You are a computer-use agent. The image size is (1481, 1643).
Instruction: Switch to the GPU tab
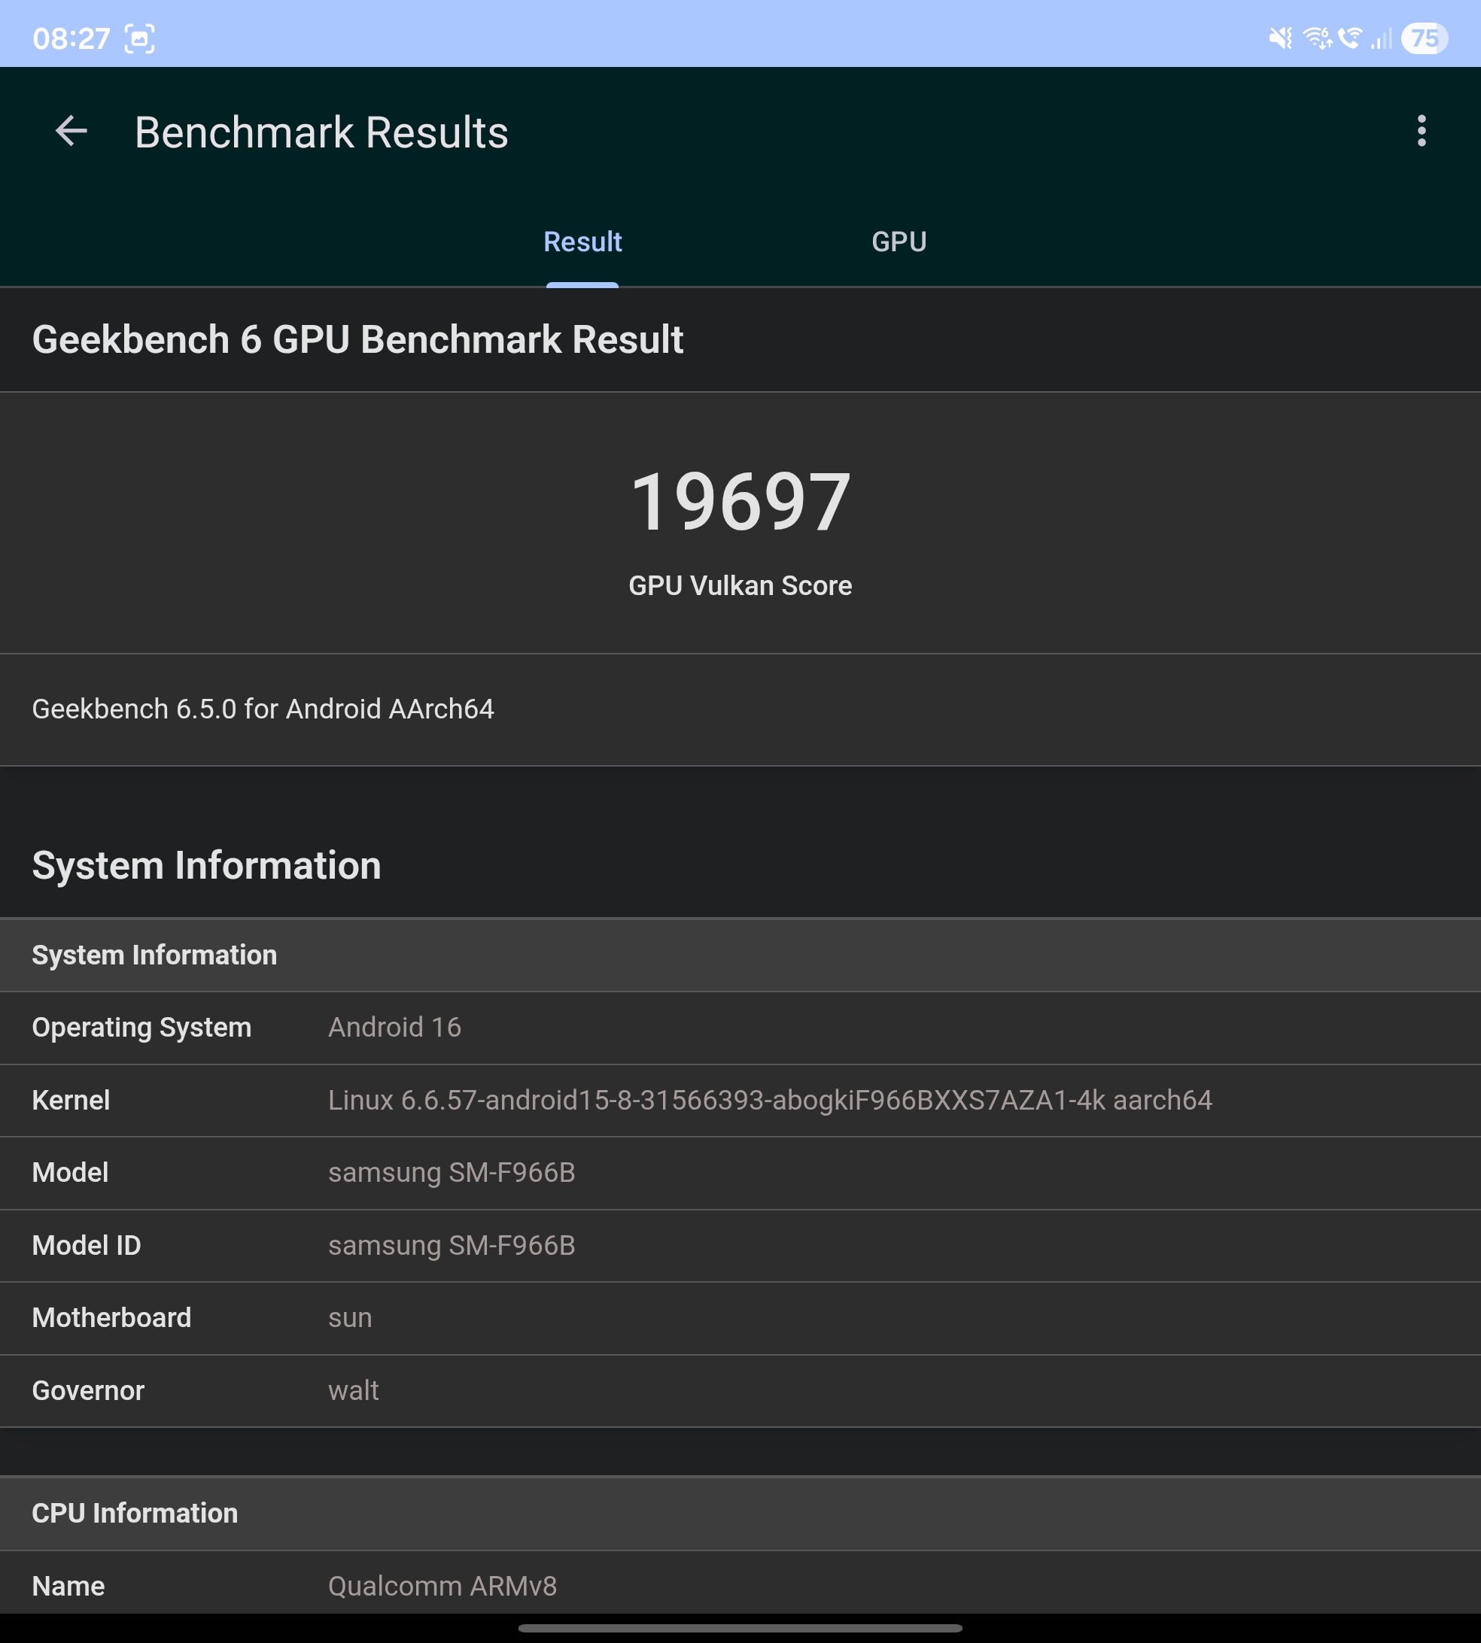click(x=899, y=241)
